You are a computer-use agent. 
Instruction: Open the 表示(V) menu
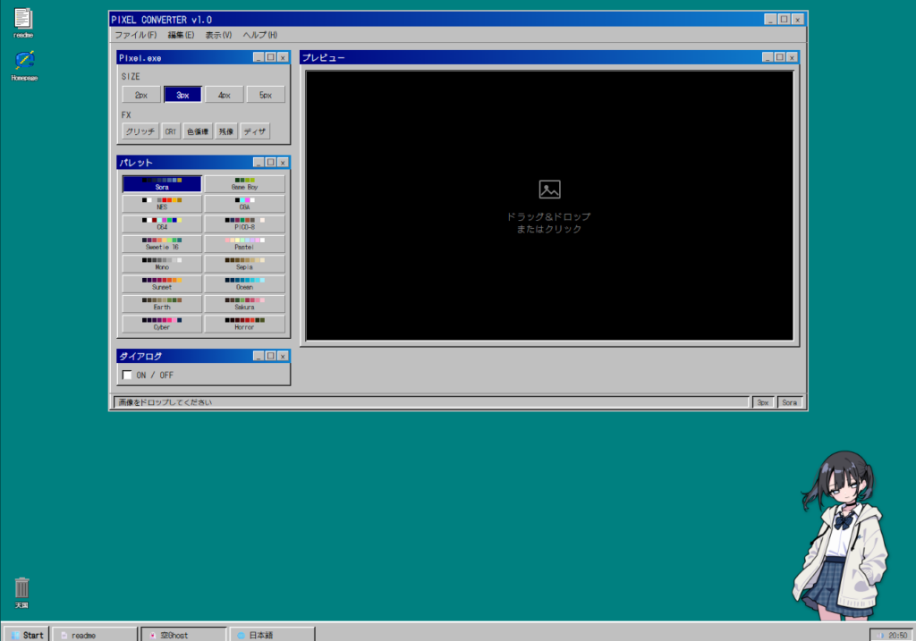[x=218, y=35]
